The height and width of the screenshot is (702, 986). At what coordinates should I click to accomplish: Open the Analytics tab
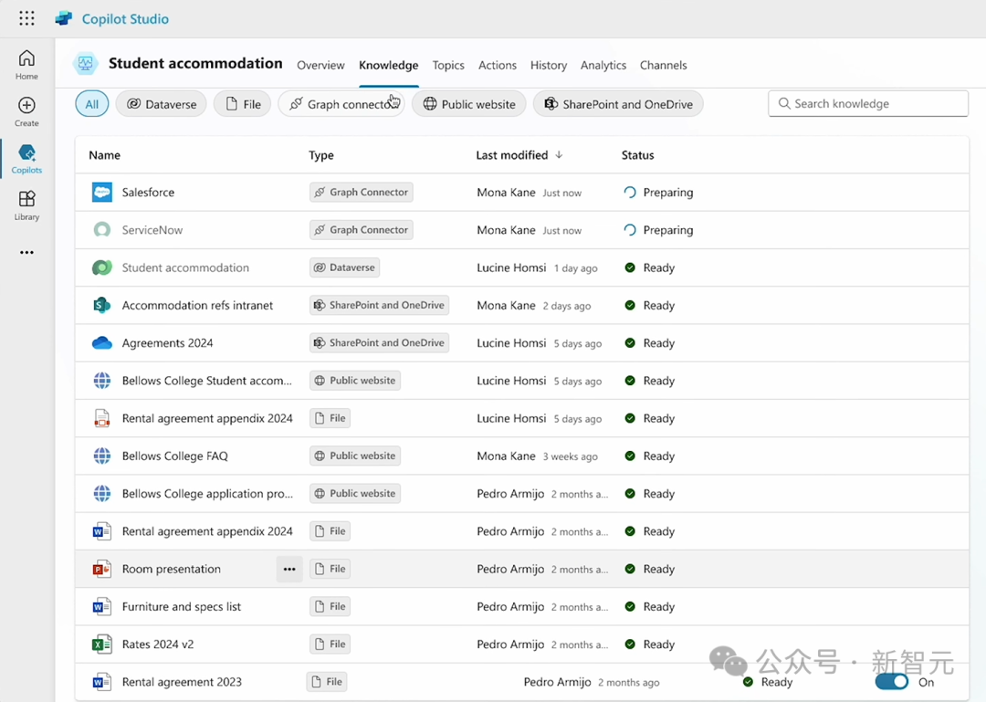603,65
